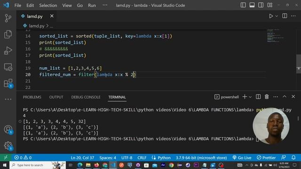Open Customize Layout
This screenshot has width=301, height=169.
click(269, 5)
